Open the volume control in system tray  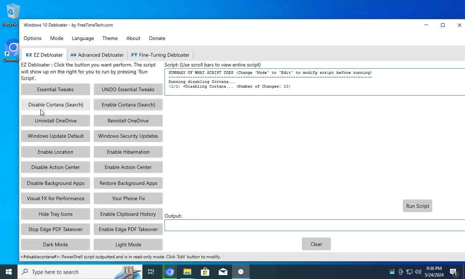click(x=418, y=272)
